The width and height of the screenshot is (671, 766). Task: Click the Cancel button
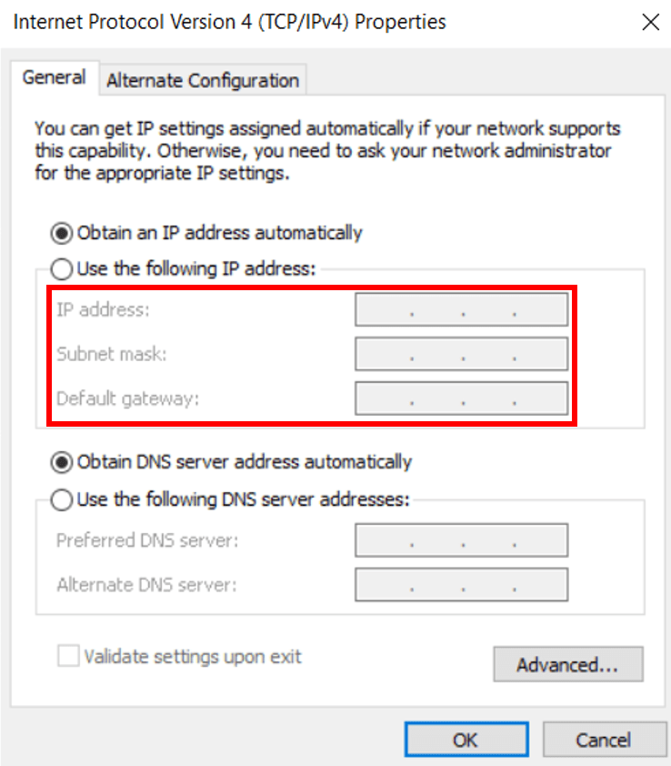(x=604, y=740)
